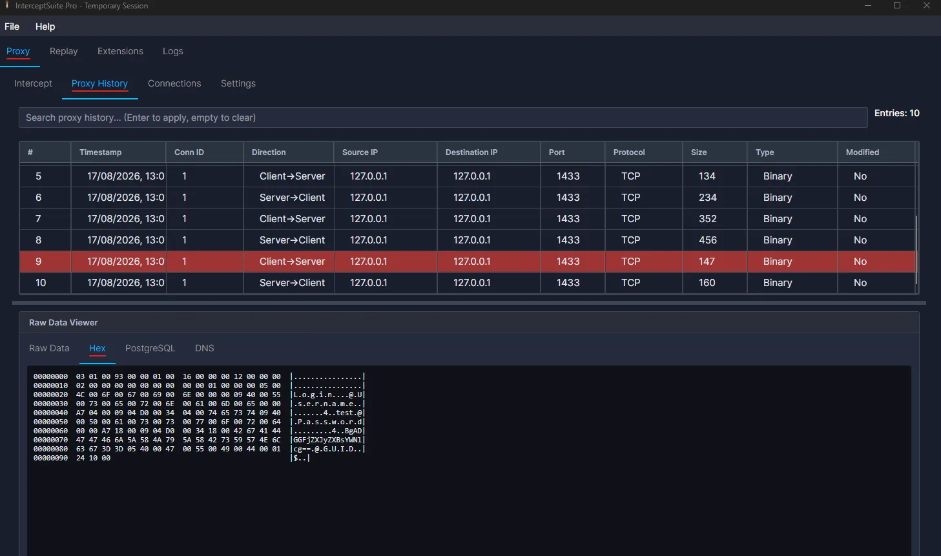The height and width of the screenshot is (556, 941).
Task: Open the Help menu
Action: point(45,26)
